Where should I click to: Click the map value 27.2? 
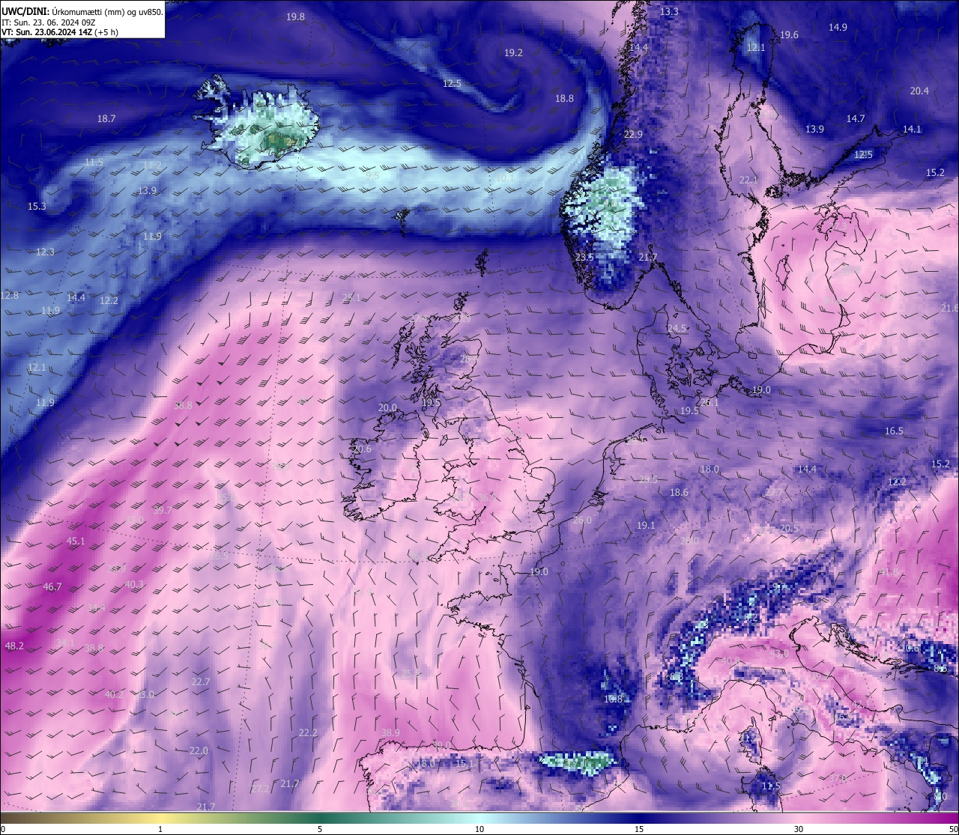[x=260, y=789]
